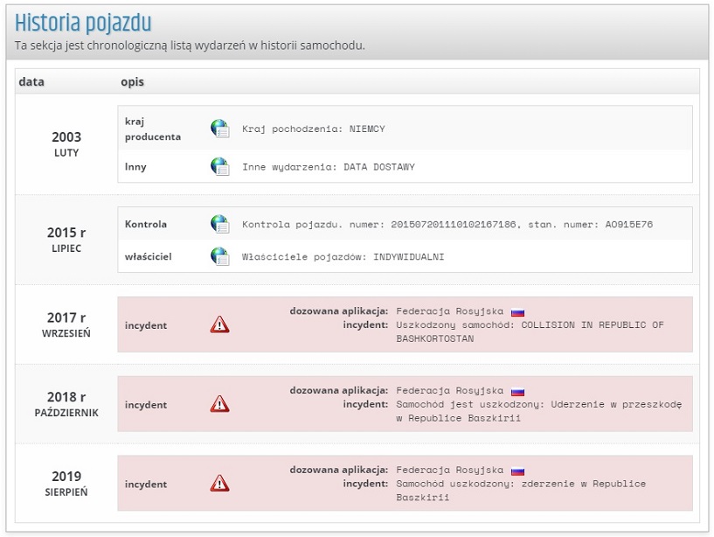Select the 2017 WRZESIEŃ date entry

pos(66,324)
